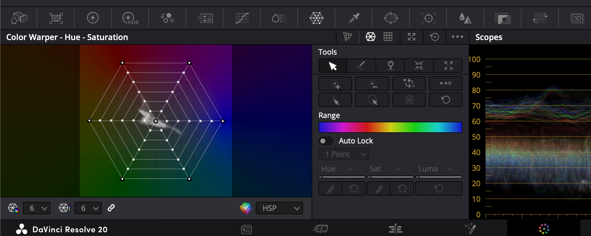The image size is (591, 236).
Task: Switch to the Color page tab
Action: tap(544, 229)
